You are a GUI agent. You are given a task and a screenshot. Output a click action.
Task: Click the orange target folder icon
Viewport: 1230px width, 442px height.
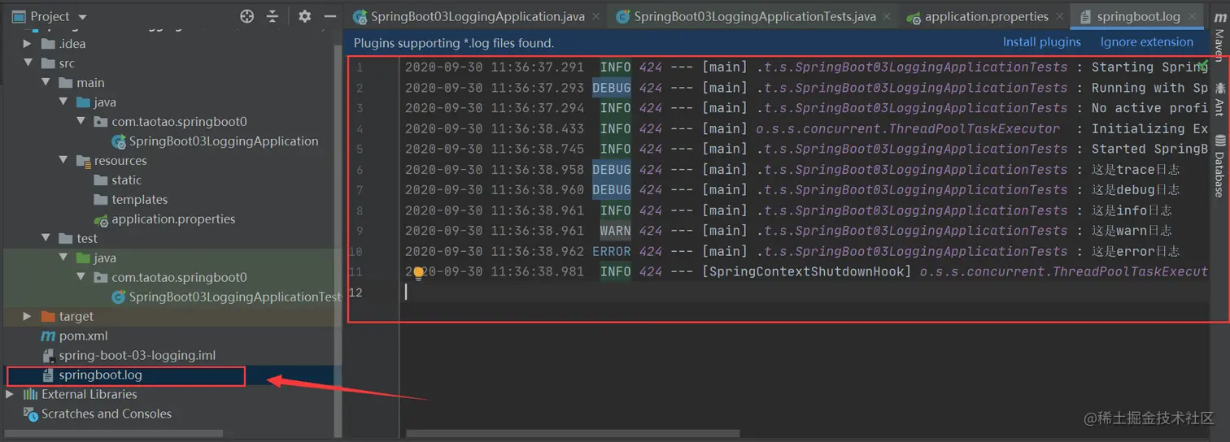tap(47, 316)
